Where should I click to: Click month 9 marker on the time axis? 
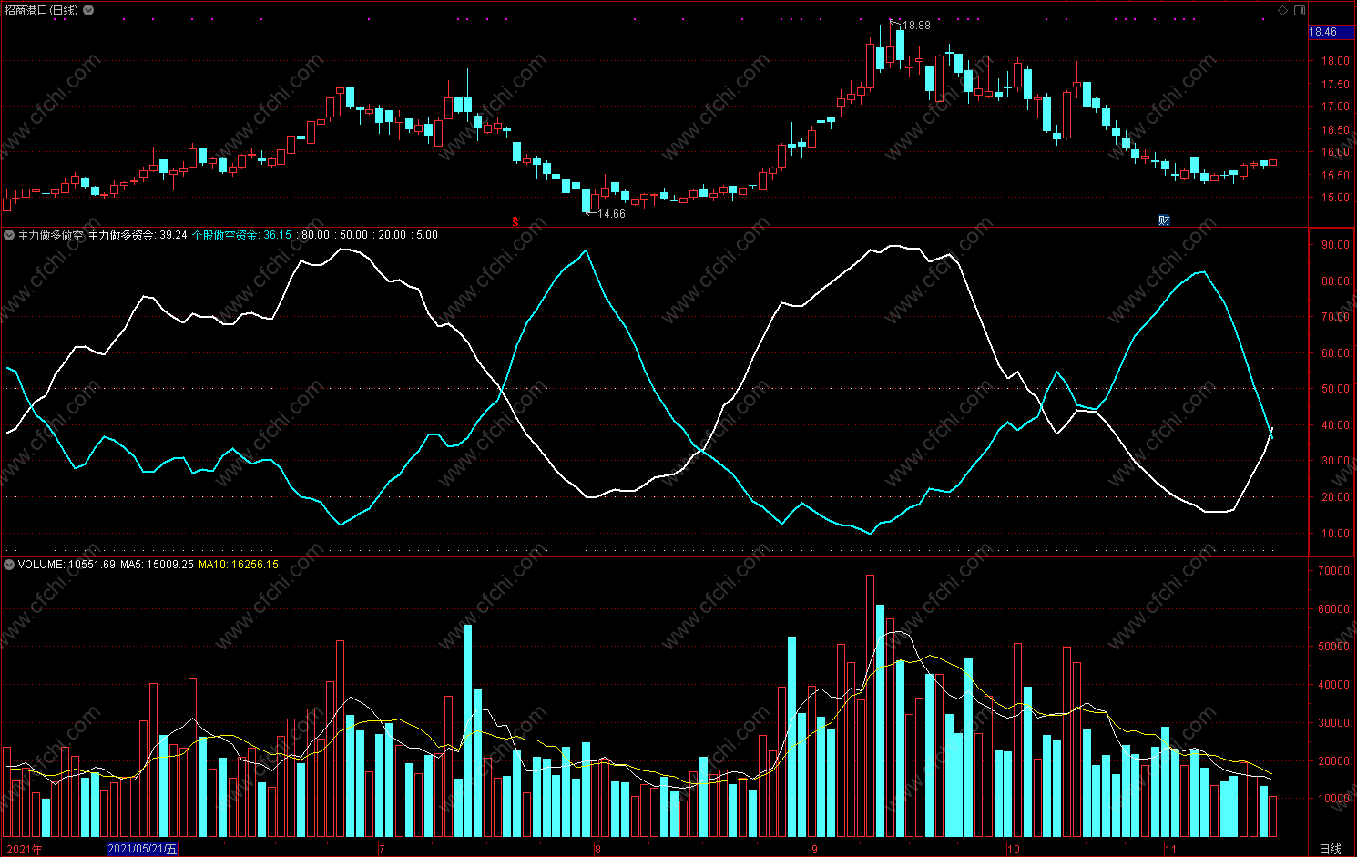coord(814,849)
